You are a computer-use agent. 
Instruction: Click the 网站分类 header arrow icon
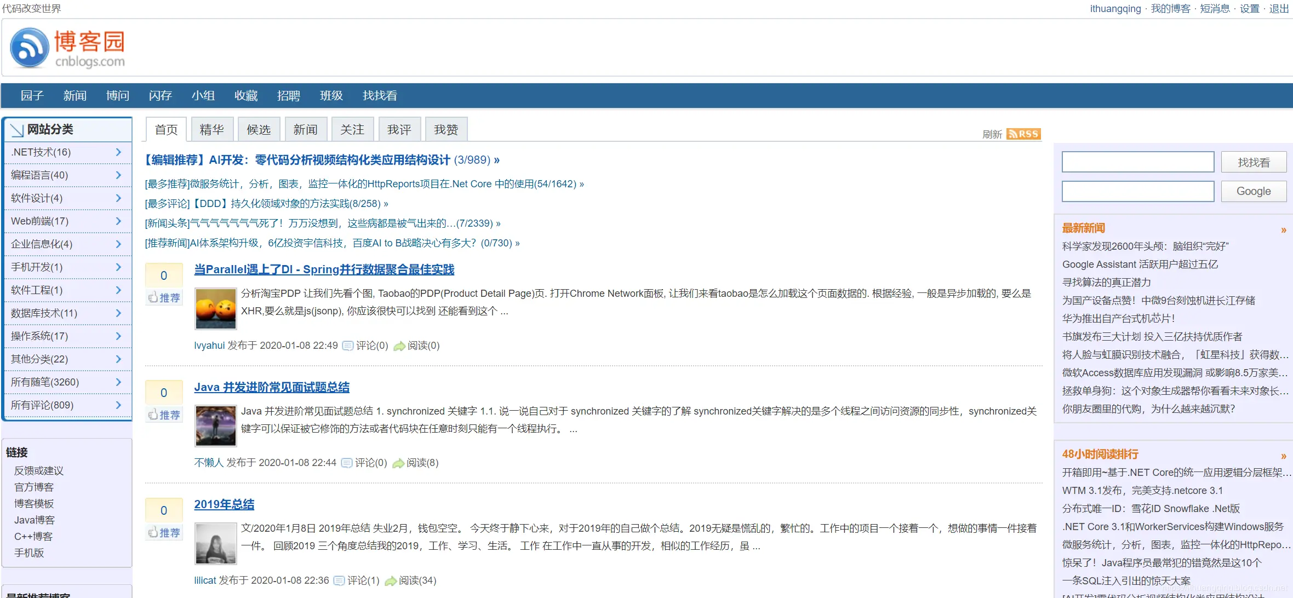(x=17, y=130)
